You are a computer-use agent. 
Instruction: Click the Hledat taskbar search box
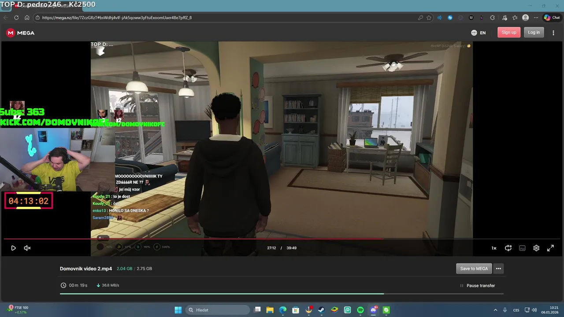pos(218,310)
